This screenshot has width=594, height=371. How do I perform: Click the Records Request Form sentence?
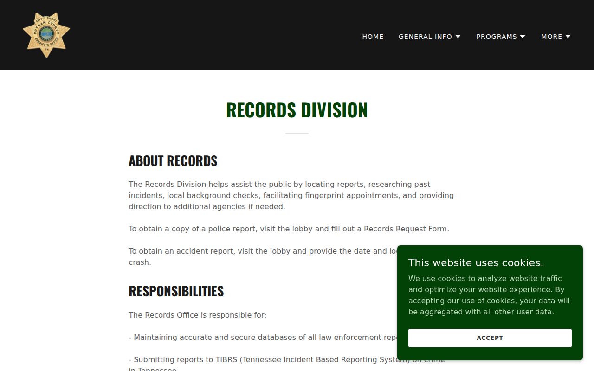[289, 229]
